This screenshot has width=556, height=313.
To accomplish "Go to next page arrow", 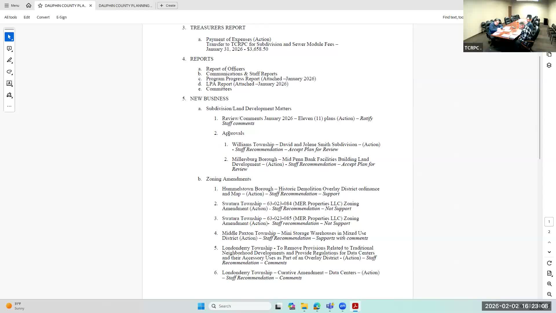I will (549, 252).
